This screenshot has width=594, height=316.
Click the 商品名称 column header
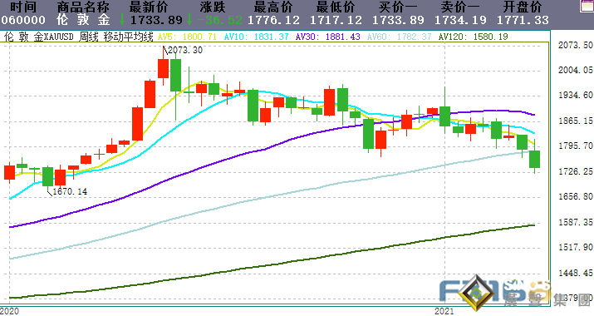(83, 7)
